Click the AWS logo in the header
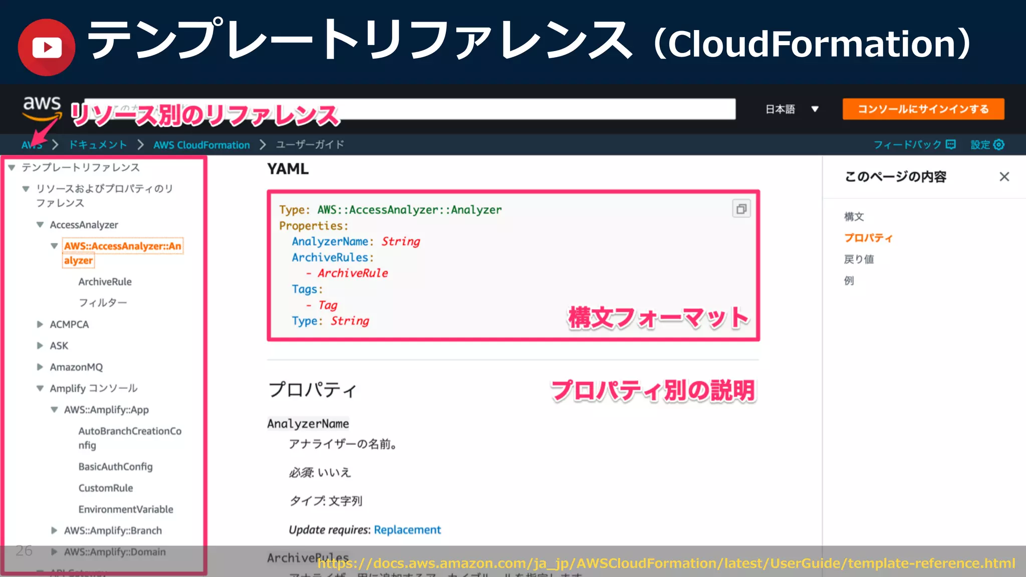 [42, 109]
